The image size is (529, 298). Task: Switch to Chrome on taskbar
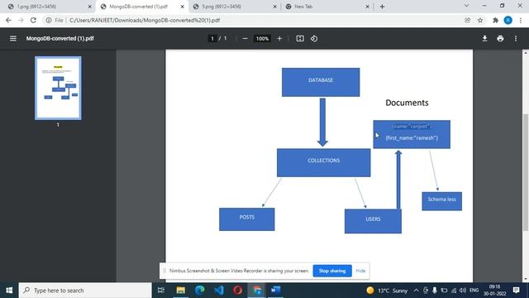(x=257, y=291)
